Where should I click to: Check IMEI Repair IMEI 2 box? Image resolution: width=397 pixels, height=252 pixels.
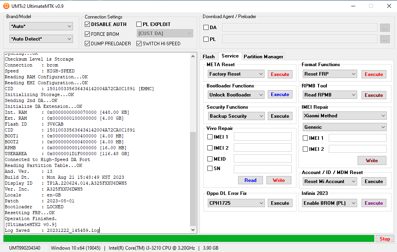click(x=306, y=149)
